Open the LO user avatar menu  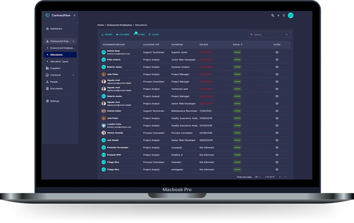tap(291, 15)
